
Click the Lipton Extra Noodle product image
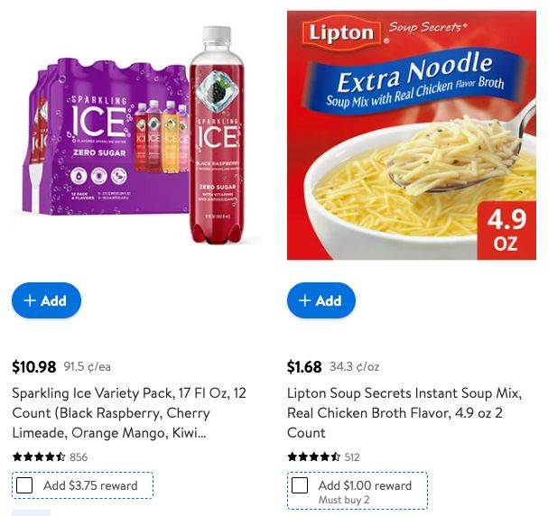tap(412, 135)
